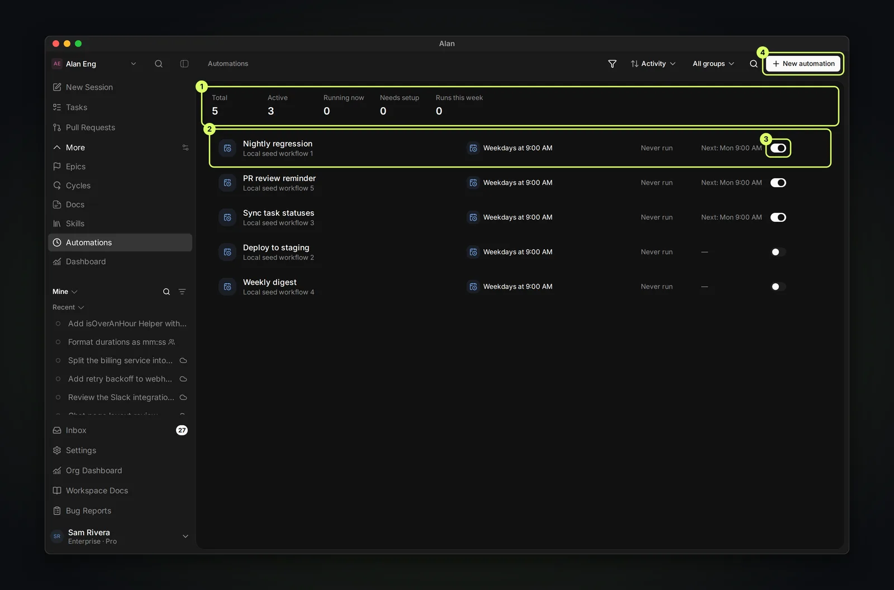The height and width of the screenshot is (590, 894).
Task: Click the cloud icon on Split the billing service
Action: pos(183,360)
